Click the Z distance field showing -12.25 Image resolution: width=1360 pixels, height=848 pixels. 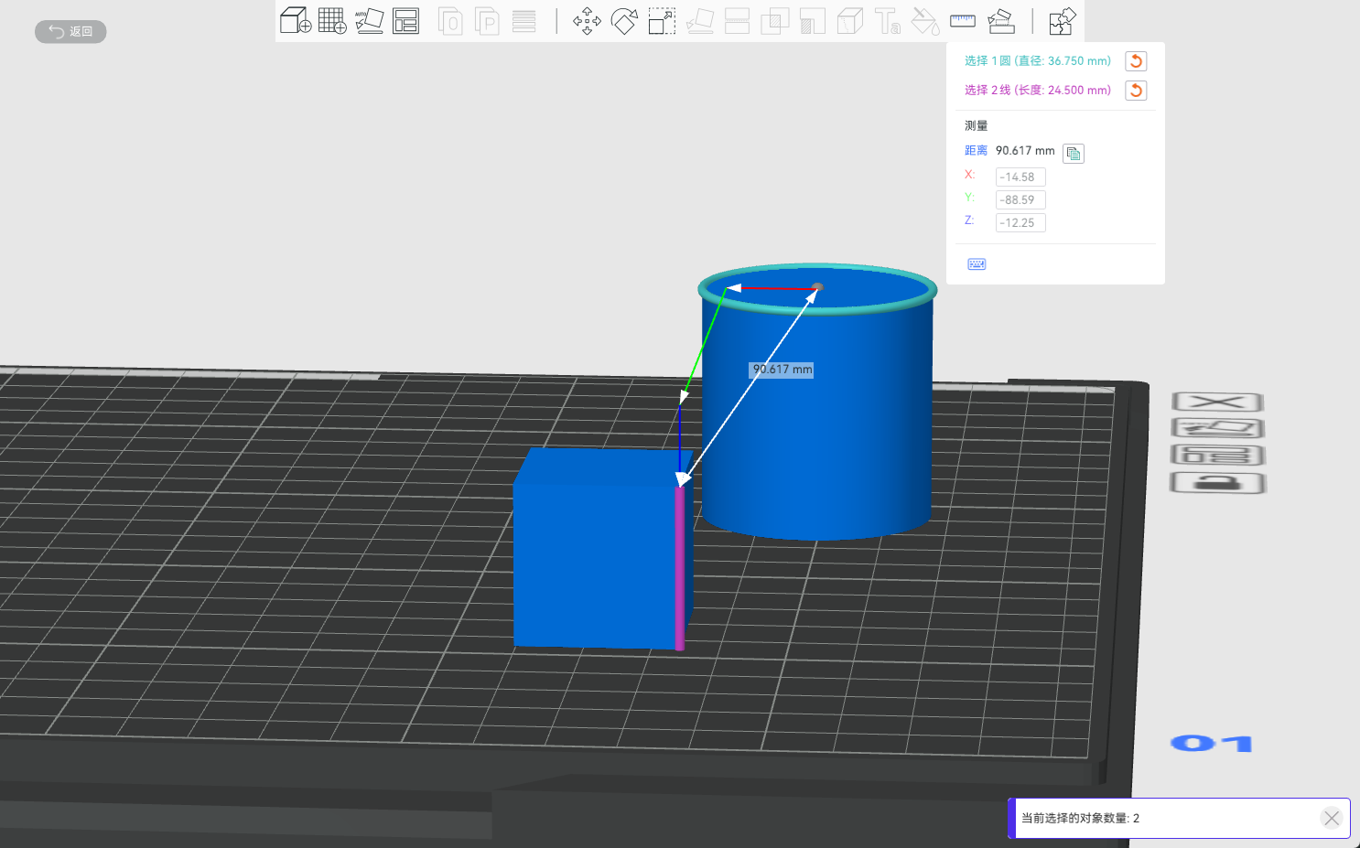coord(1020,223)
